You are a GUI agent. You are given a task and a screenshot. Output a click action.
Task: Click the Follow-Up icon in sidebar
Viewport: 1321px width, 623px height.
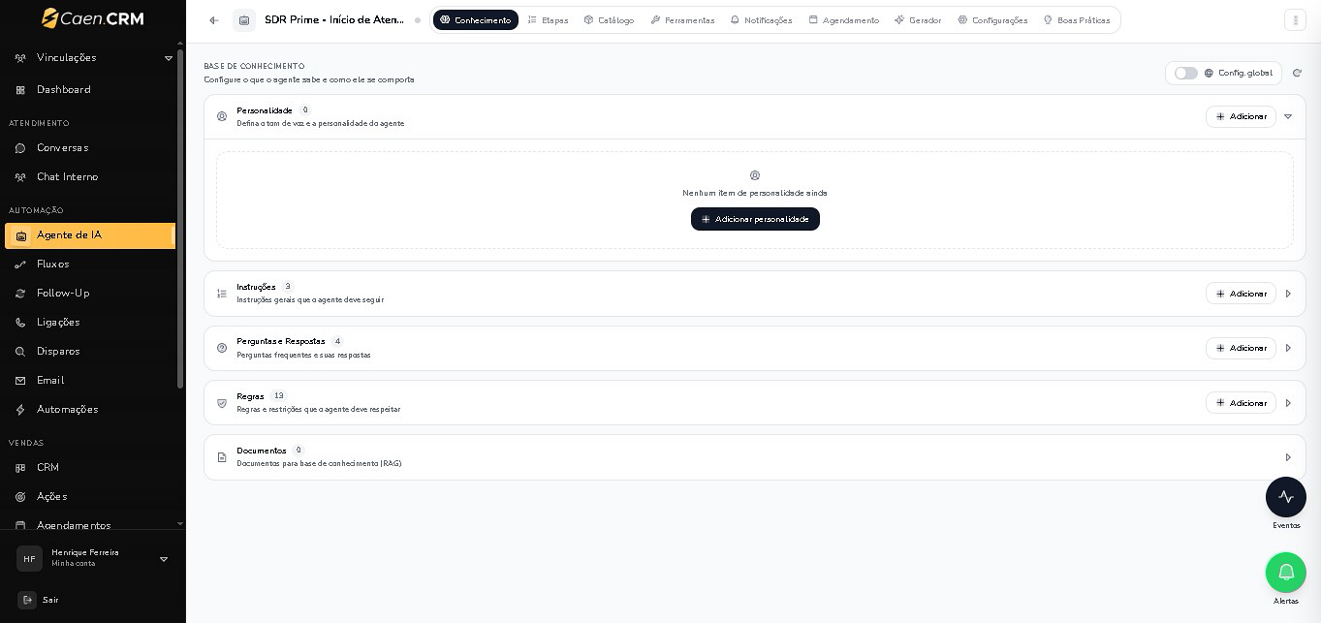pos(20,294)
